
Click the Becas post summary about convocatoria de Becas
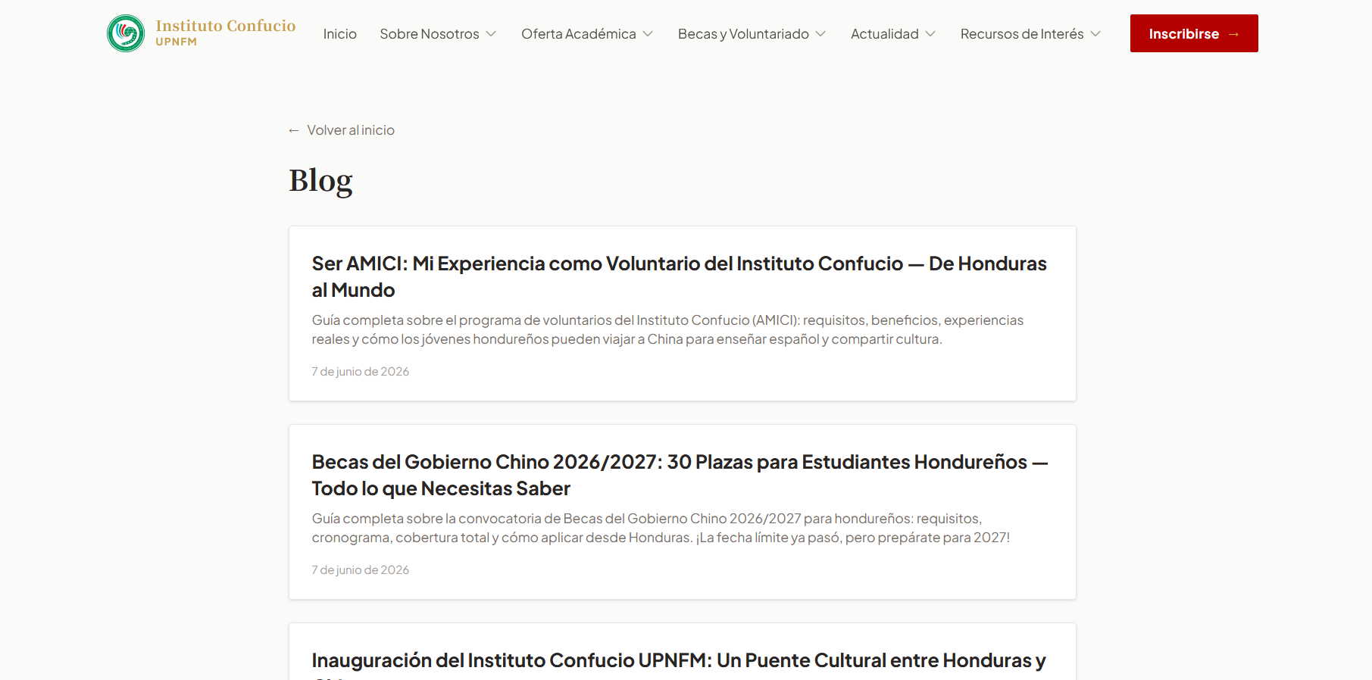[661, 528]
